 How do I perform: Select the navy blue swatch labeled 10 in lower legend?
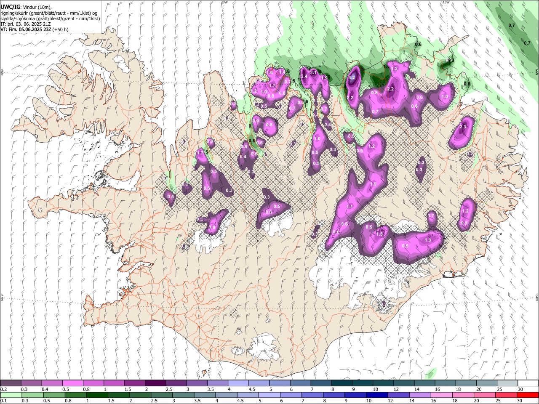(x=376, y=395)
